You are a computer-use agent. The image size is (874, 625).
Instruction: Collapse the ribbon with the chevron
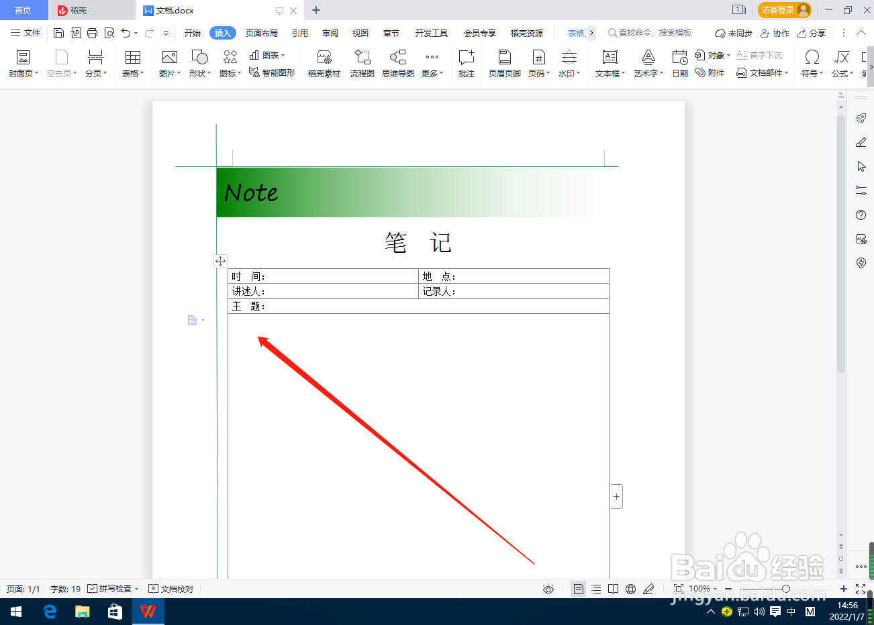pos(861,33)
